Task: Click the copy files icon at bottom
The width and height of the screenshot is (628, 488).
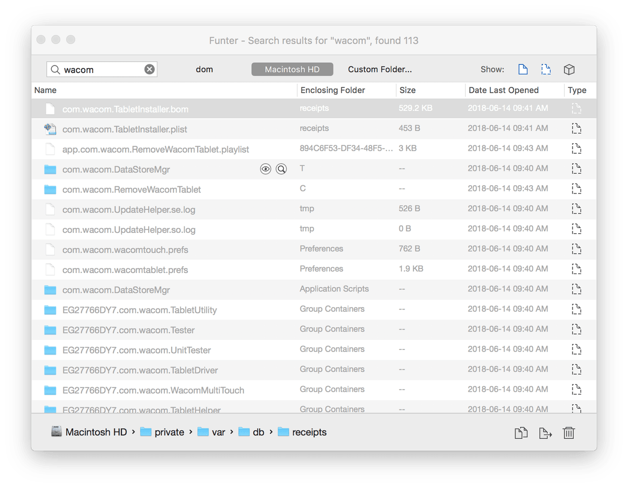Action: tap(521, 433)
